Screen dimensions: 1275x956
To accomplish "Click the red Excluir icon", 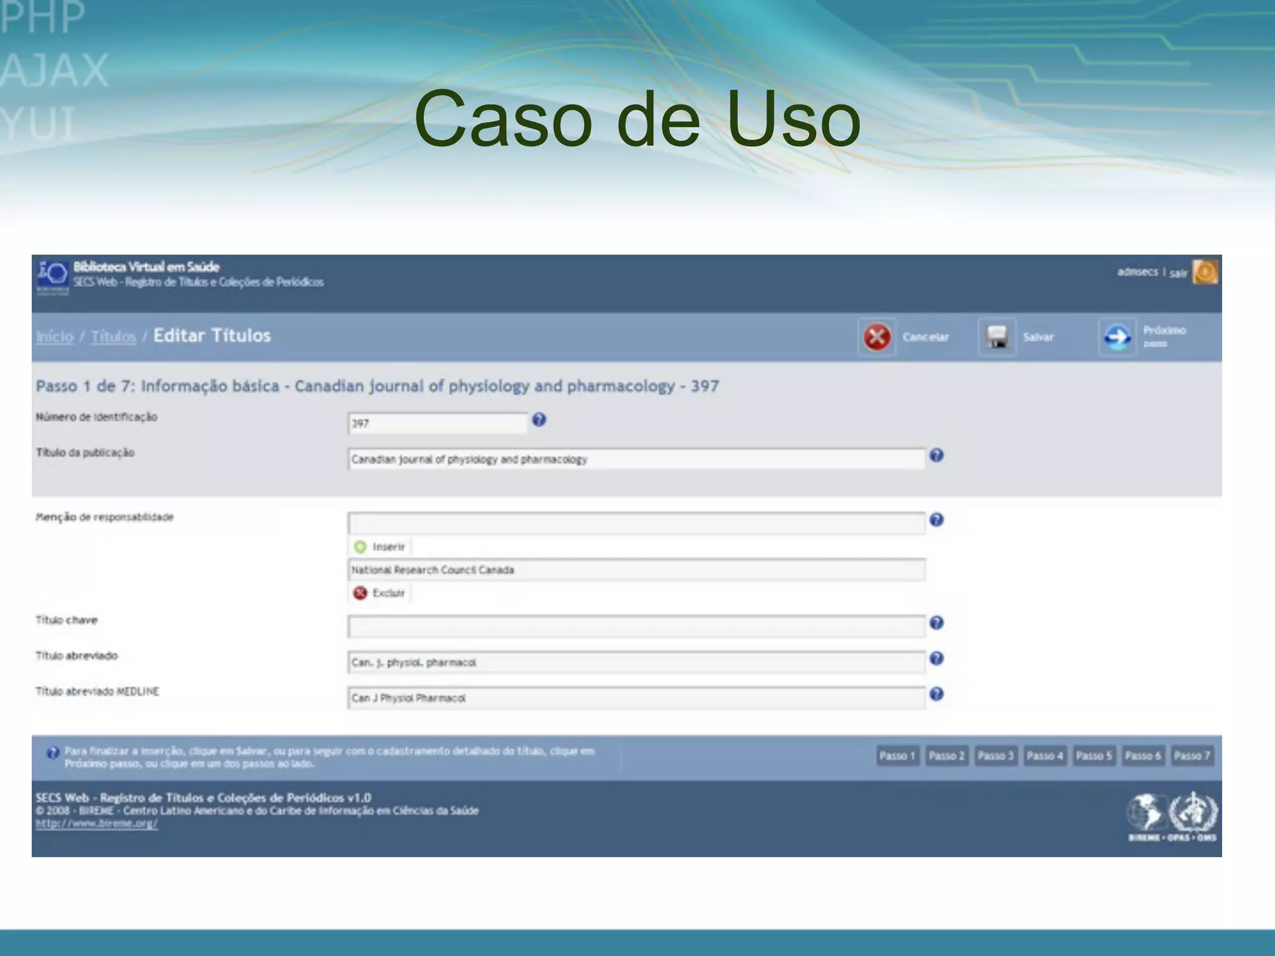I will pyautogui.click(x=360, y=593).
